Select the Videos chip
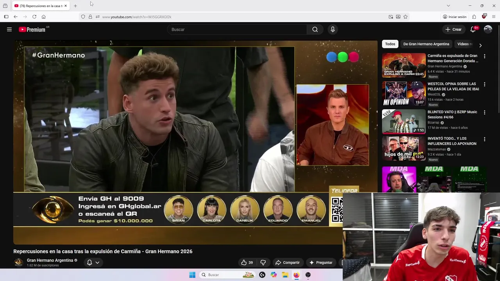Image resolution: width=500 pixels, height=281 pixels. (465, 44)
